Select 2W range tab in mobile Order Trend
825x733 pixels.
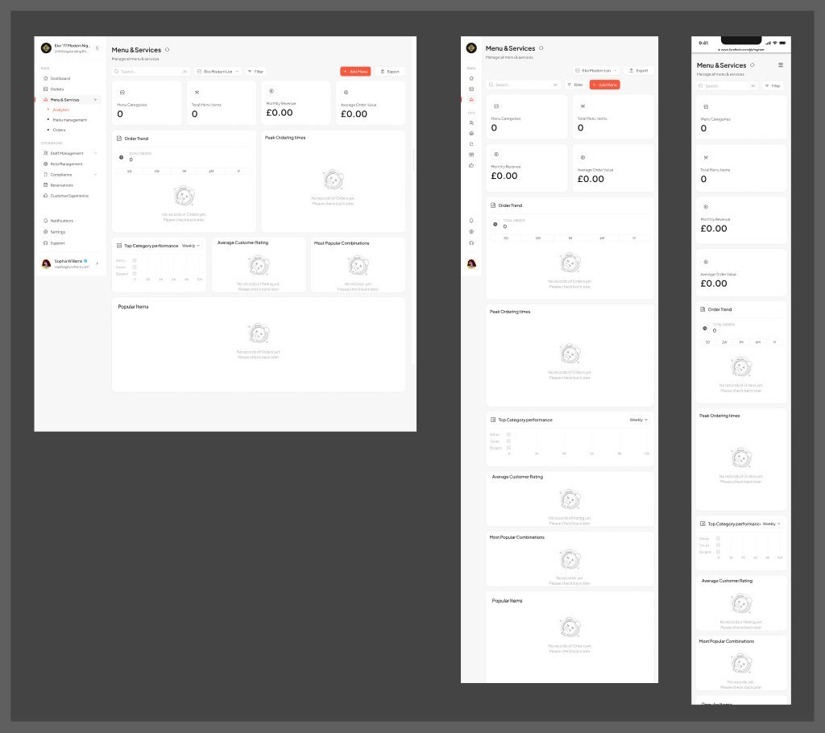[x=724, y=342]
